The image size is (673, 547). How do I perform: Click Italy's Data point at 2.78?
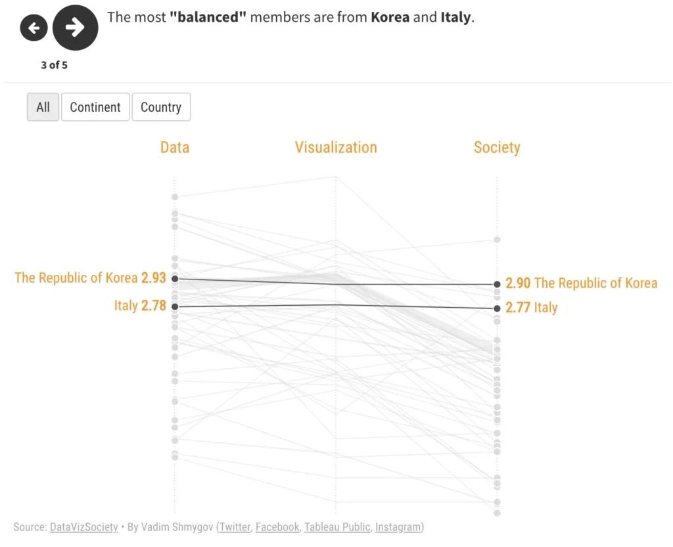(175, 306)
